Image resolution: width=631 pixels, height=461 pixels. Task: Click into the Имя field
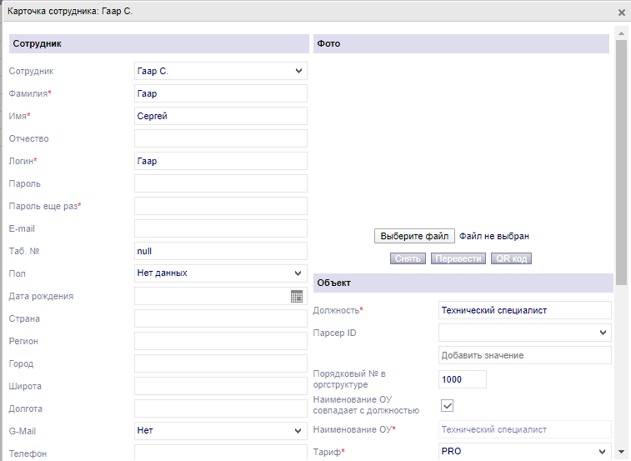pyautogui.click(x=220, y=117)
